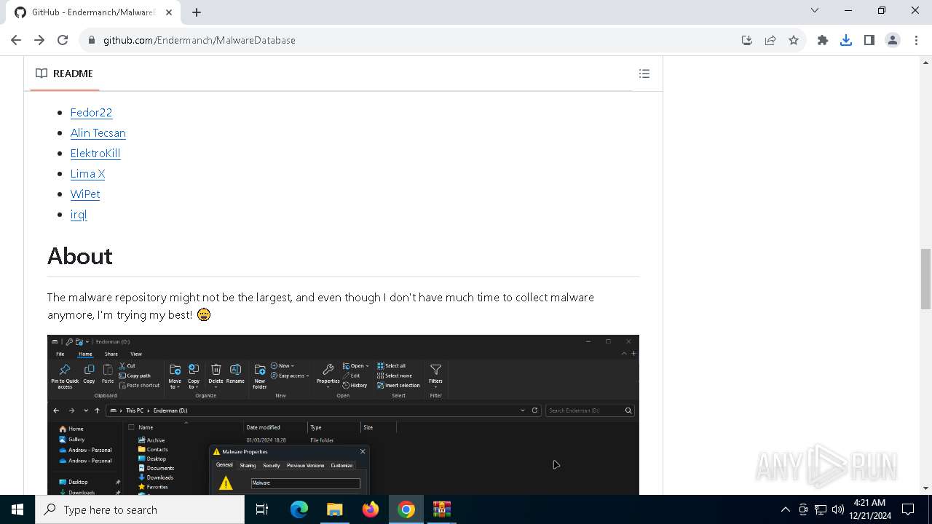Show hidden tray icons chevron

click(x=786, y=509)
